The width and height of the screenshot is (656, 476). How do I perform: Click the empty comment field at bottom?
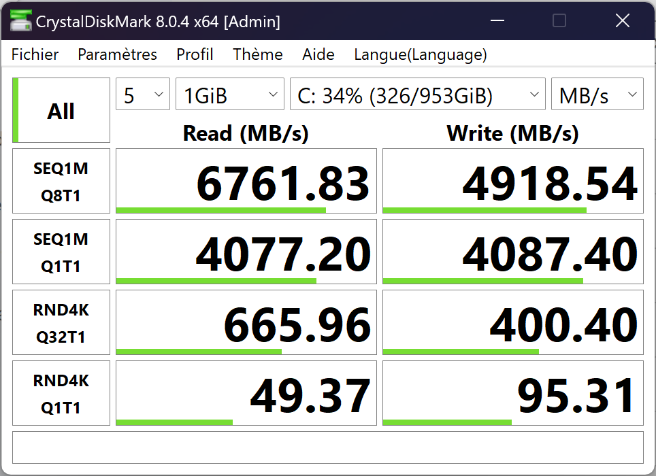[x=328, y=447]
